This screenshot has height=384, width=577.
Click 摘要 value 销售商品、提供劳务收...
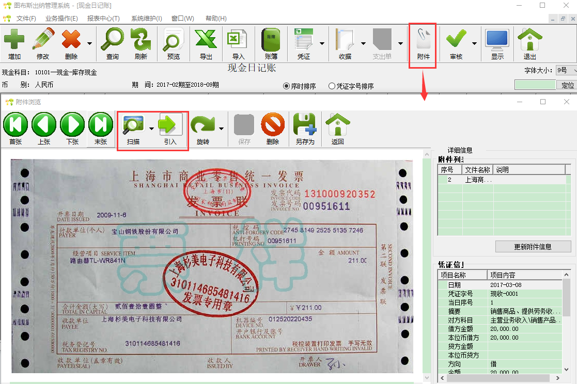525,311
